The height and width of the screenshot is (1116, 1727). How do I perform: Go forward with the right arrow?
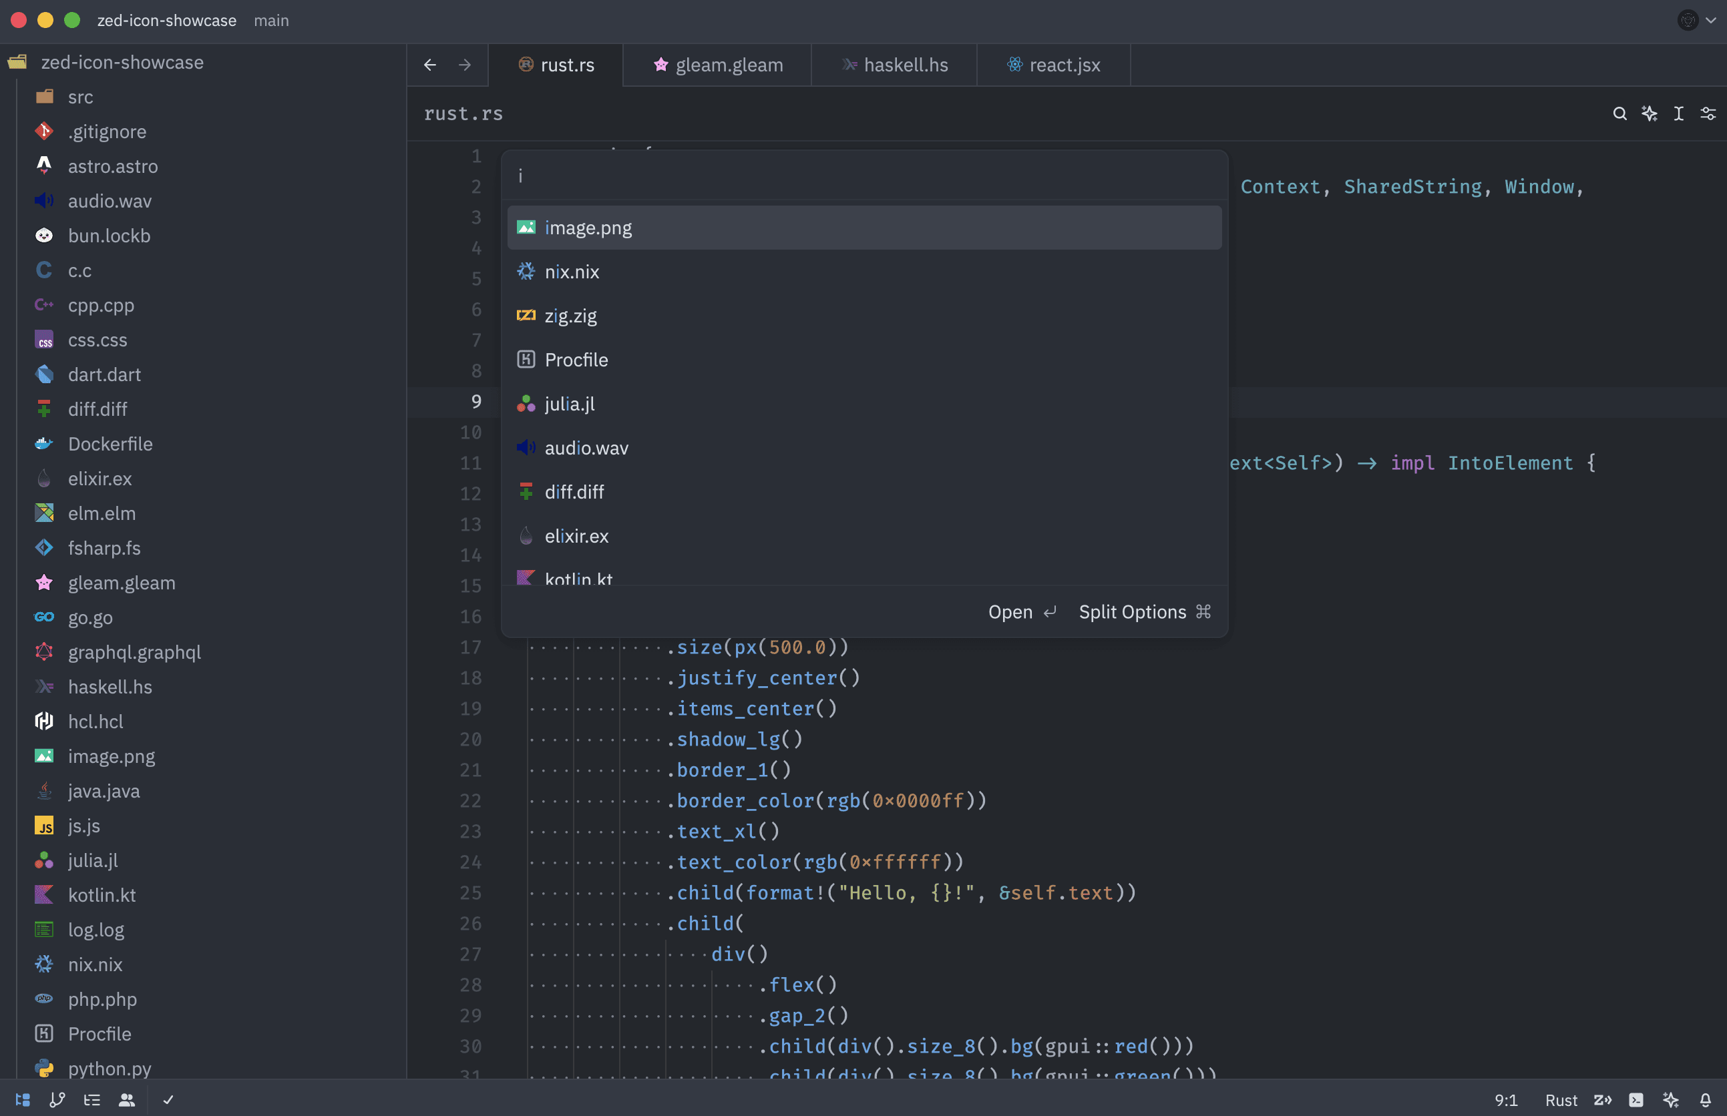point(465,65)
